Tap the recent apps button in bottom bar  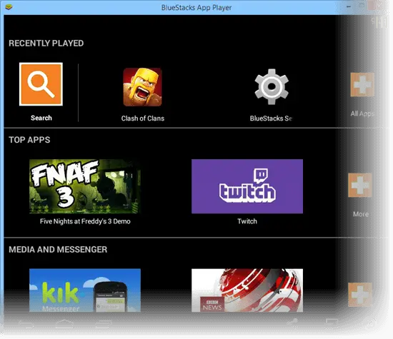coord(103,324)
